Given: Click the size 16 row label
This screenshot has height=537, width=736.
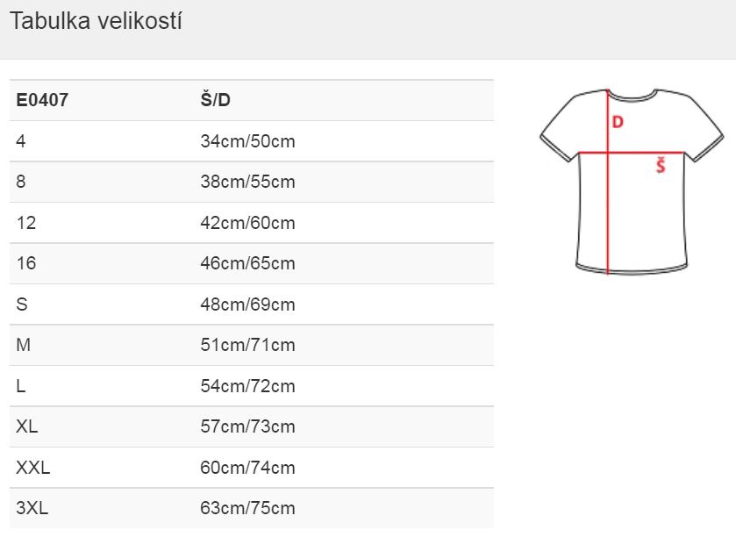Looking at the screenshot, I should [25, 263].
